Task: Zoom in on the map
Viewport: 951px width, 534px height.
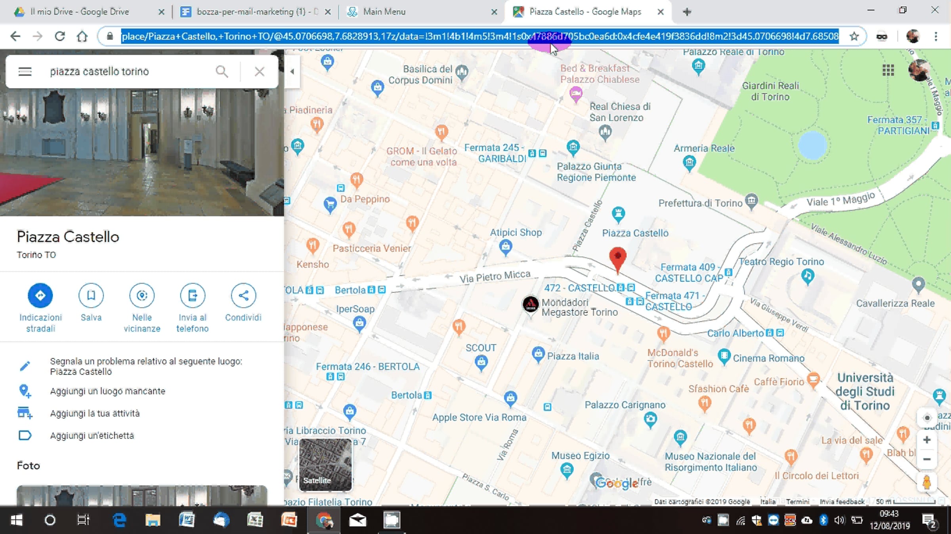Action: [x=927, y=440]
